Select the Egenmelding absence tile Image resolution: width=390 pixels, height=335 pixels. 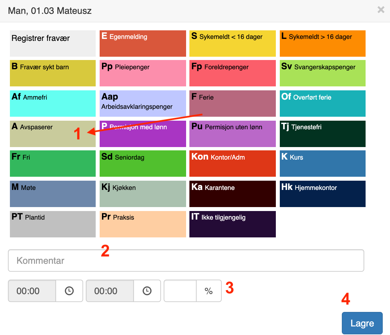point(143,44)
